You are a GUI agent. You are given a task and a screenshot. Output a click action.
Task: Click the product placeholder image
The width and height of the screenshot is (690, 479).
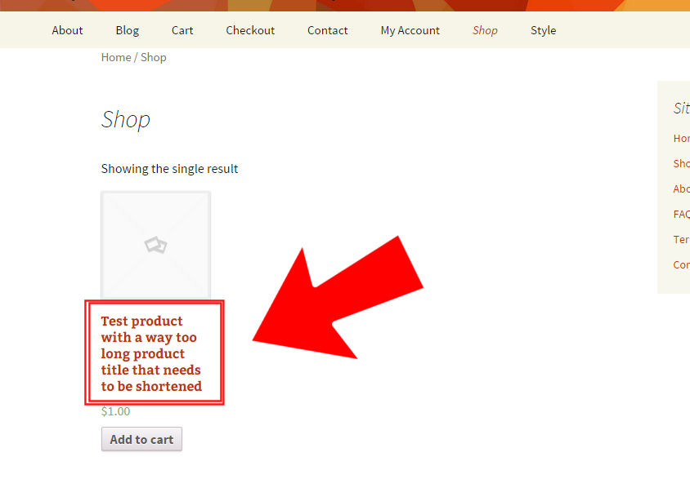click(x=156, y=245)
